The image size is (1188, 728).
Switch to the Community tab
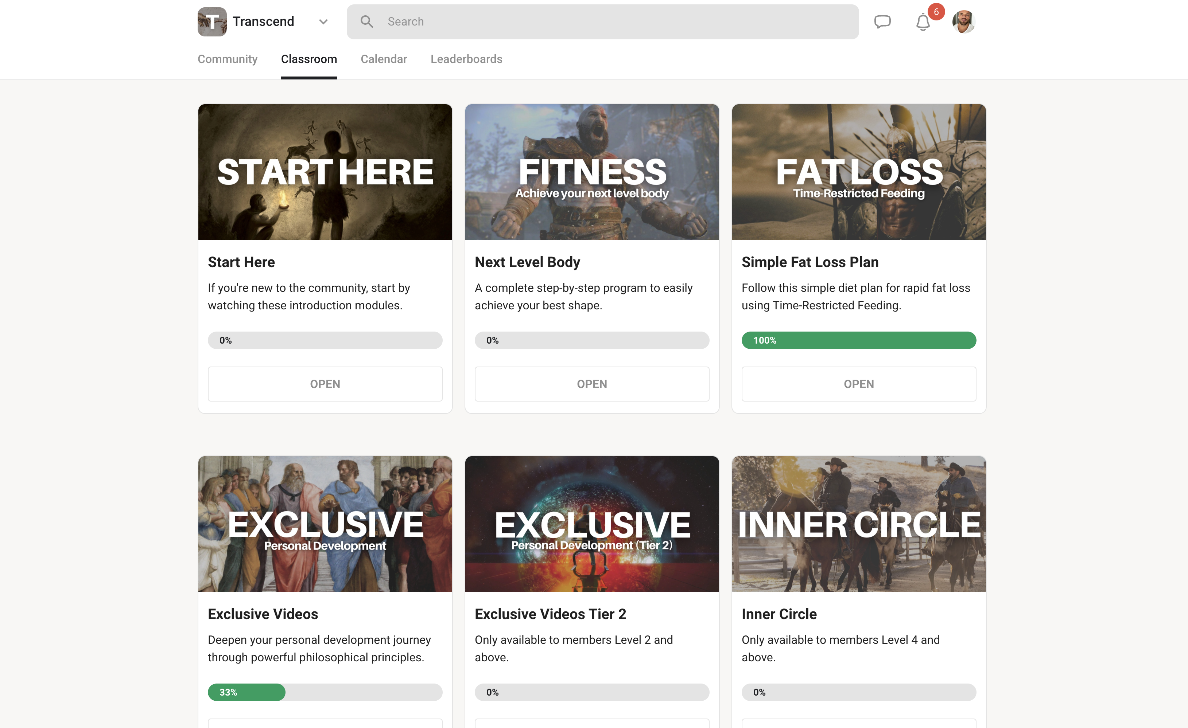tap(228, 59)
